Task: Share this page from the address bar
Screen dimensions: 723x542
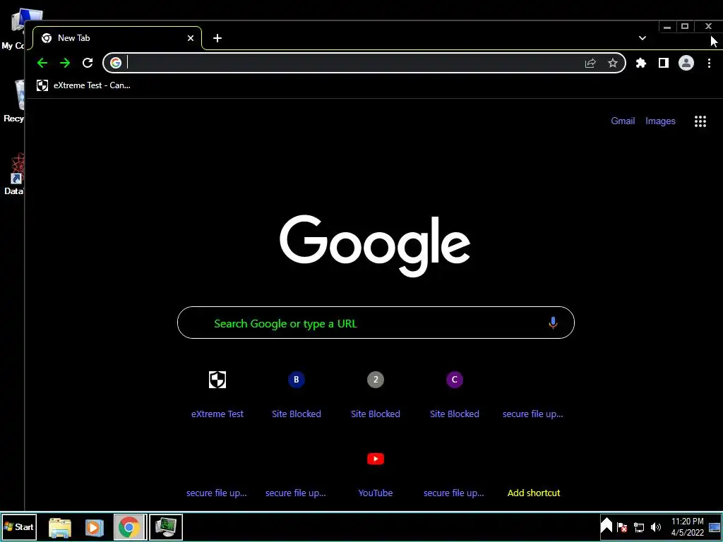Action: pyautogui.click(x=590, y=63)
